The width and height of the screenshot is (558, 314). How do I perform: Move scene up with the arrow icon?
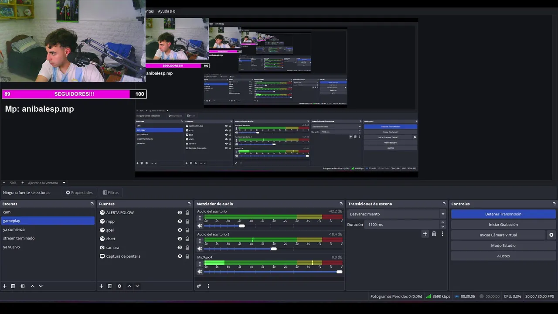point(32,286)
